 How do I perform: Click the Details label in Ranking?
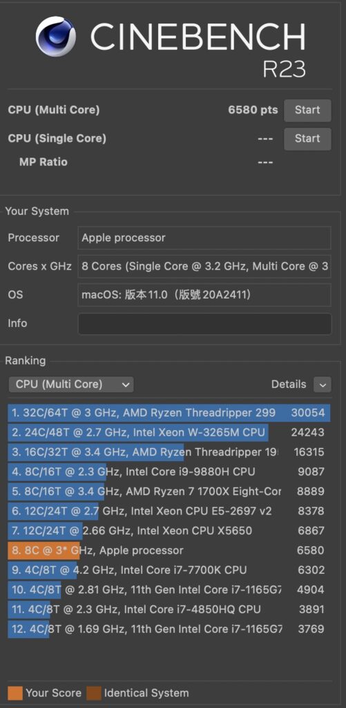click(288, 384)
